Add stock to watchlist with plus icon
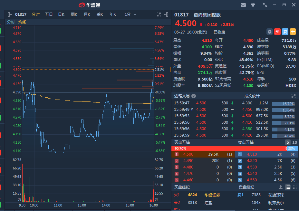The image size is (299, 211). point(293,32)
